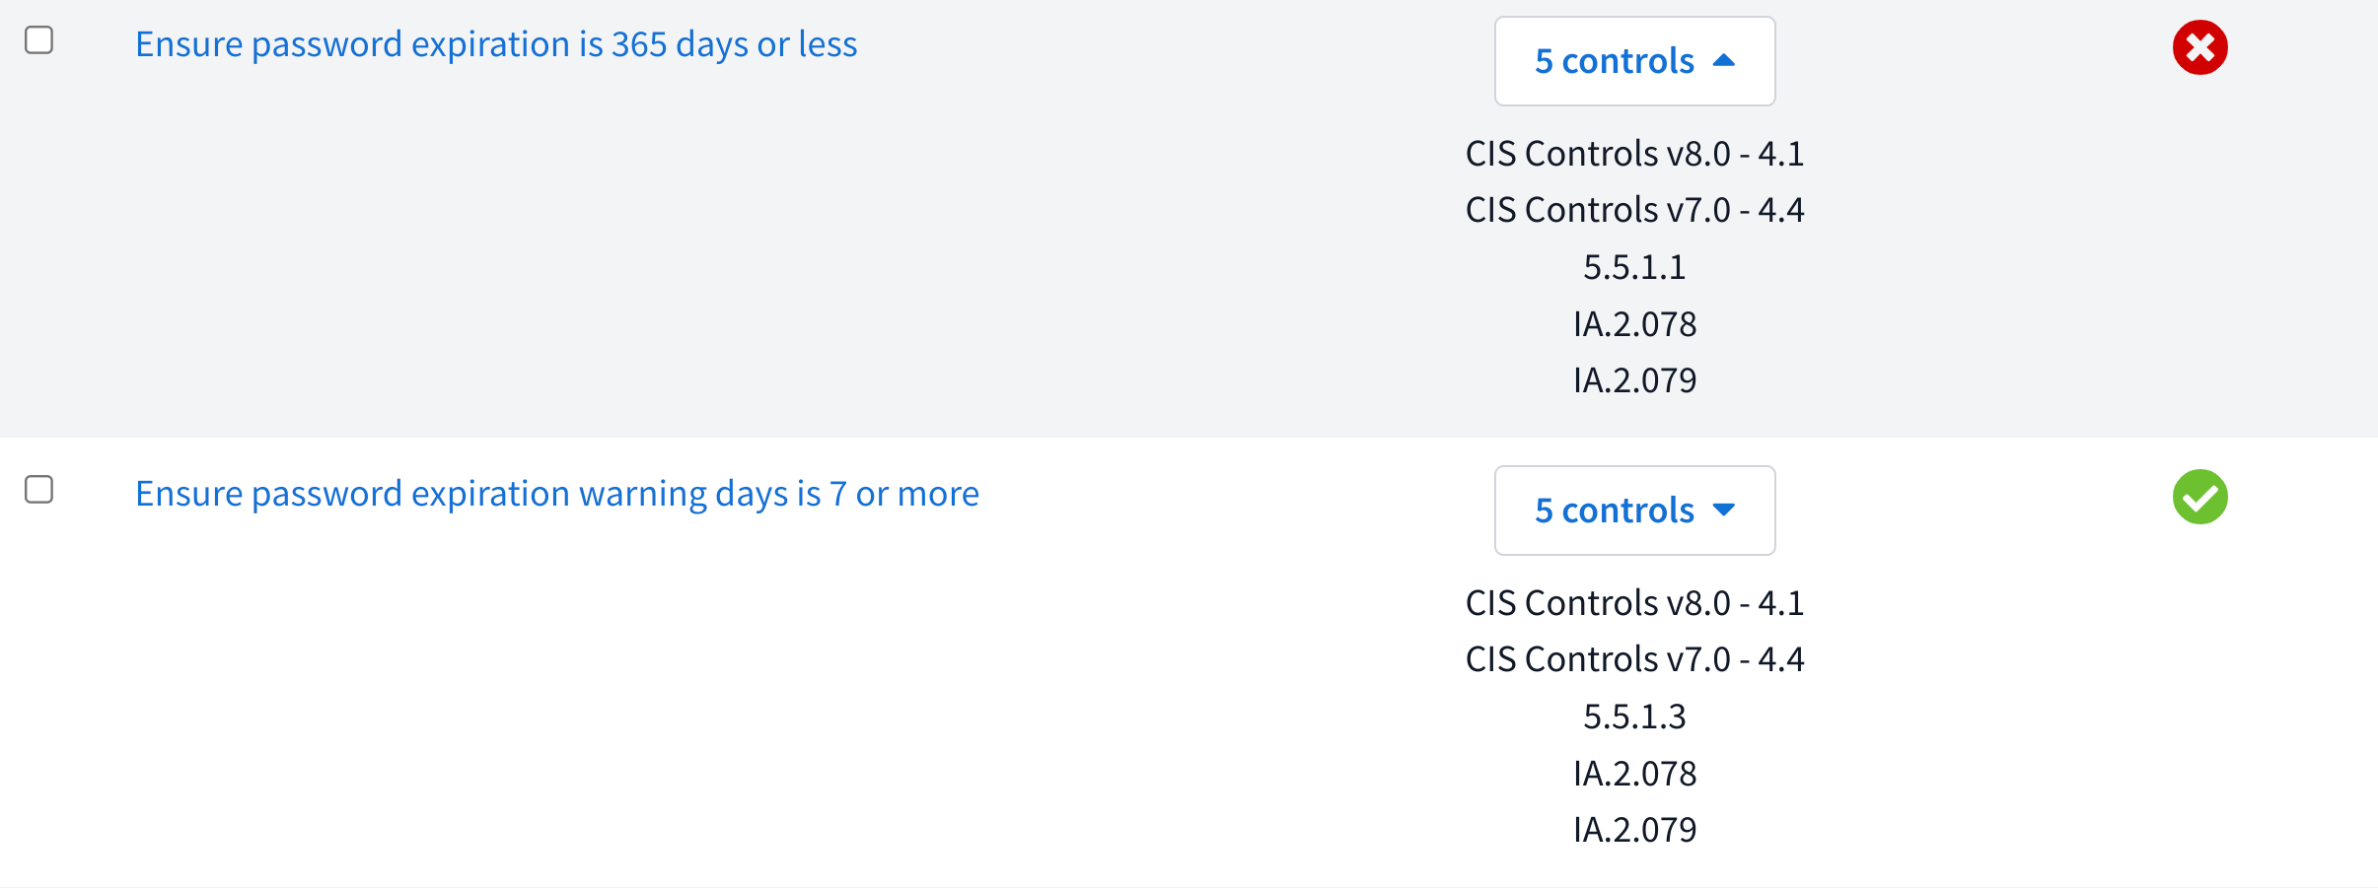The height and width of the screenshot is (888, 2378).
Task: Toggle 5 controls button for warning days rule
Action: pyautogui.click(x=1633, y=511)
